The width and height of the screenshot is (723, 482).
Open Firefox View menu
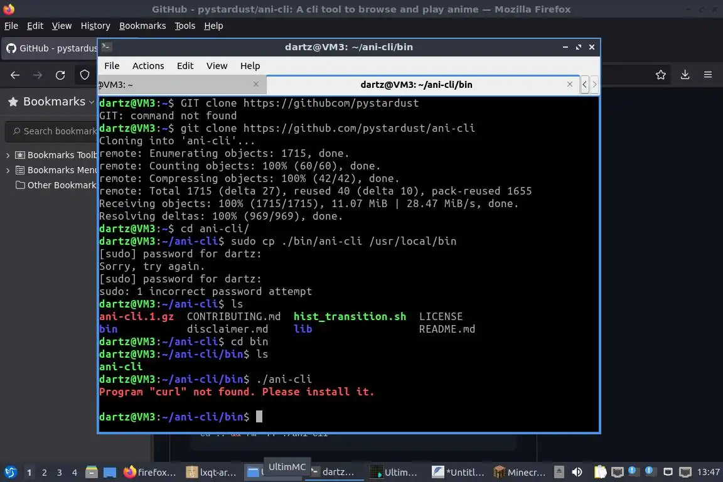point(62,26)
